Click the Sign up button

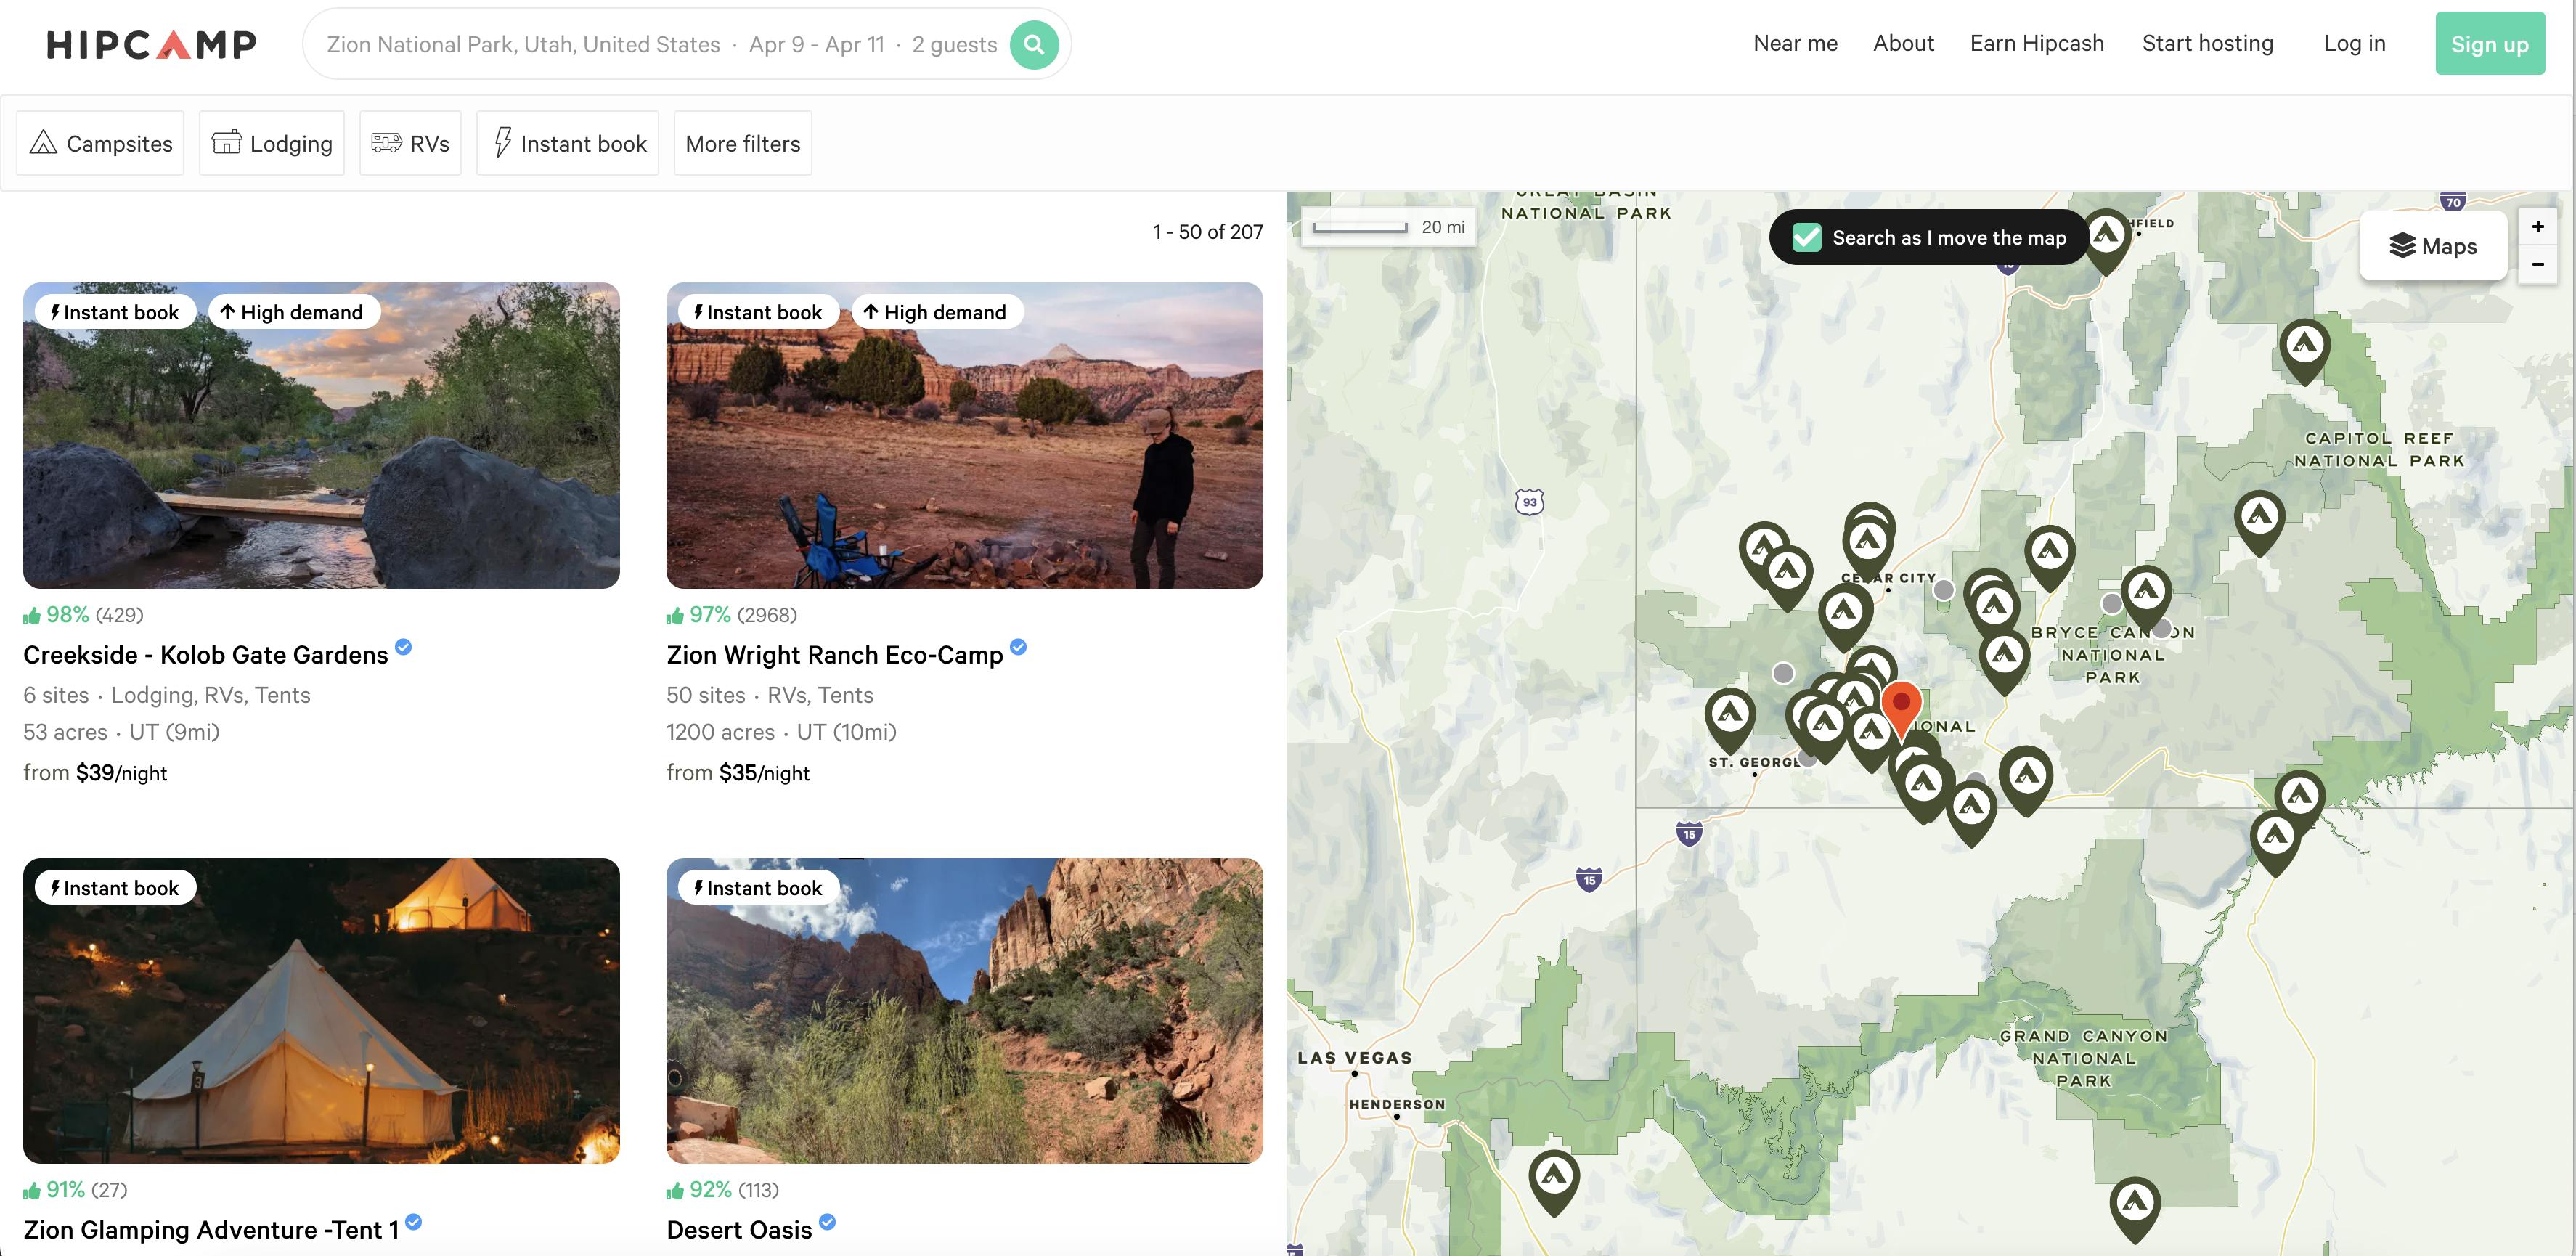coord(2489,45)
